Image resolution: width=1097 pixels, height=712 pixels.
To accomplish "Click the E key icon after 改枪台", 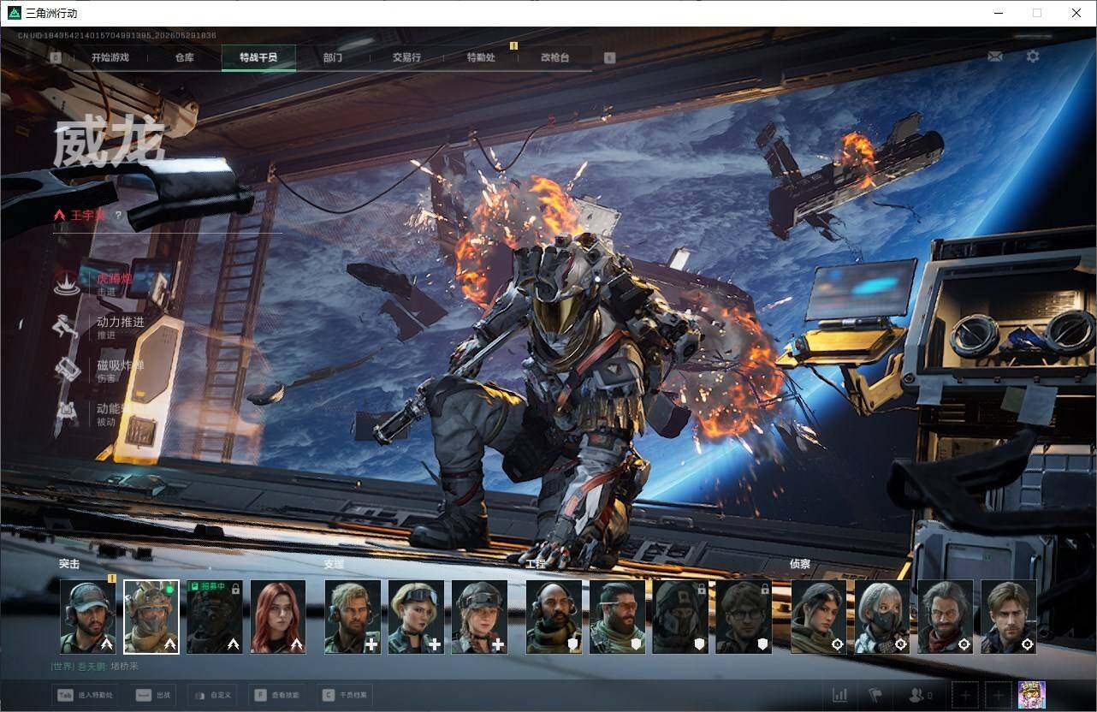I will 609,58.
